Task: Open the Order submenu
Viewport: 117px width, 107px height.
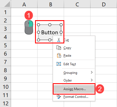Action: (x=74, y=80)
